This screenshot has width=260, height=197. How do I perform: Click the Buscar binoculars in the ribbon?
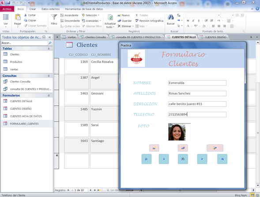point(171,17)
